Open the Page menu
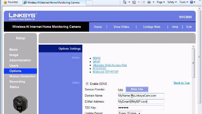Screen dimensions: 202x114 [161, 2]
